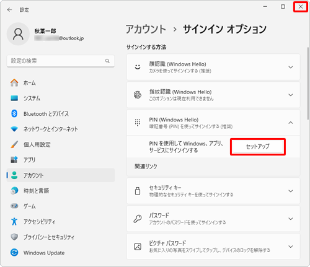310x267 pixels.
Task: Open ホーム in the sidebar
Action: tap(30, 83)
